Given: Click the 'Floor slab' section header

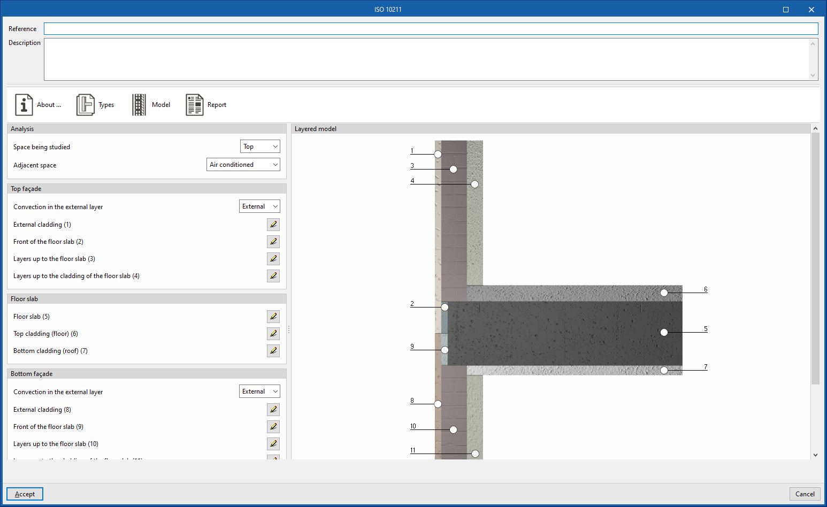Looking at the screenshot, I should 147,299.
